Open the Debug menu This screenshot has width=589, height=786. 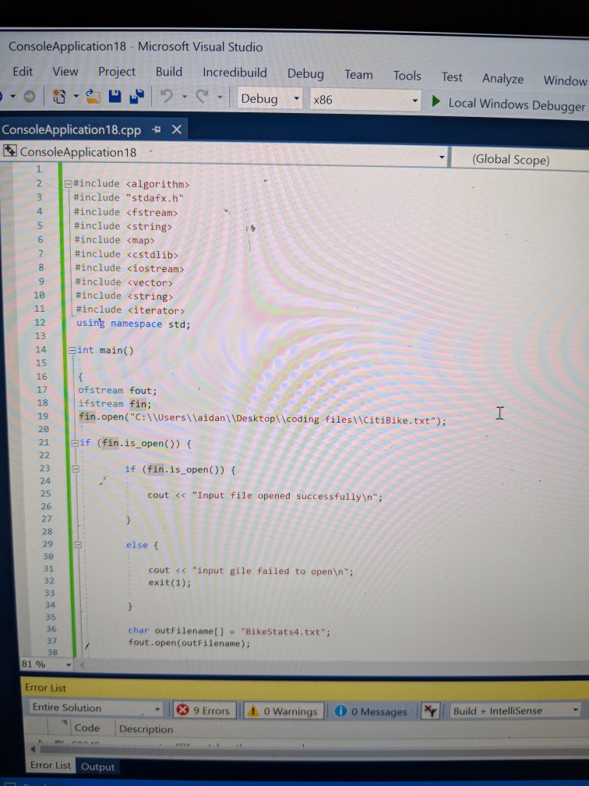305,73
